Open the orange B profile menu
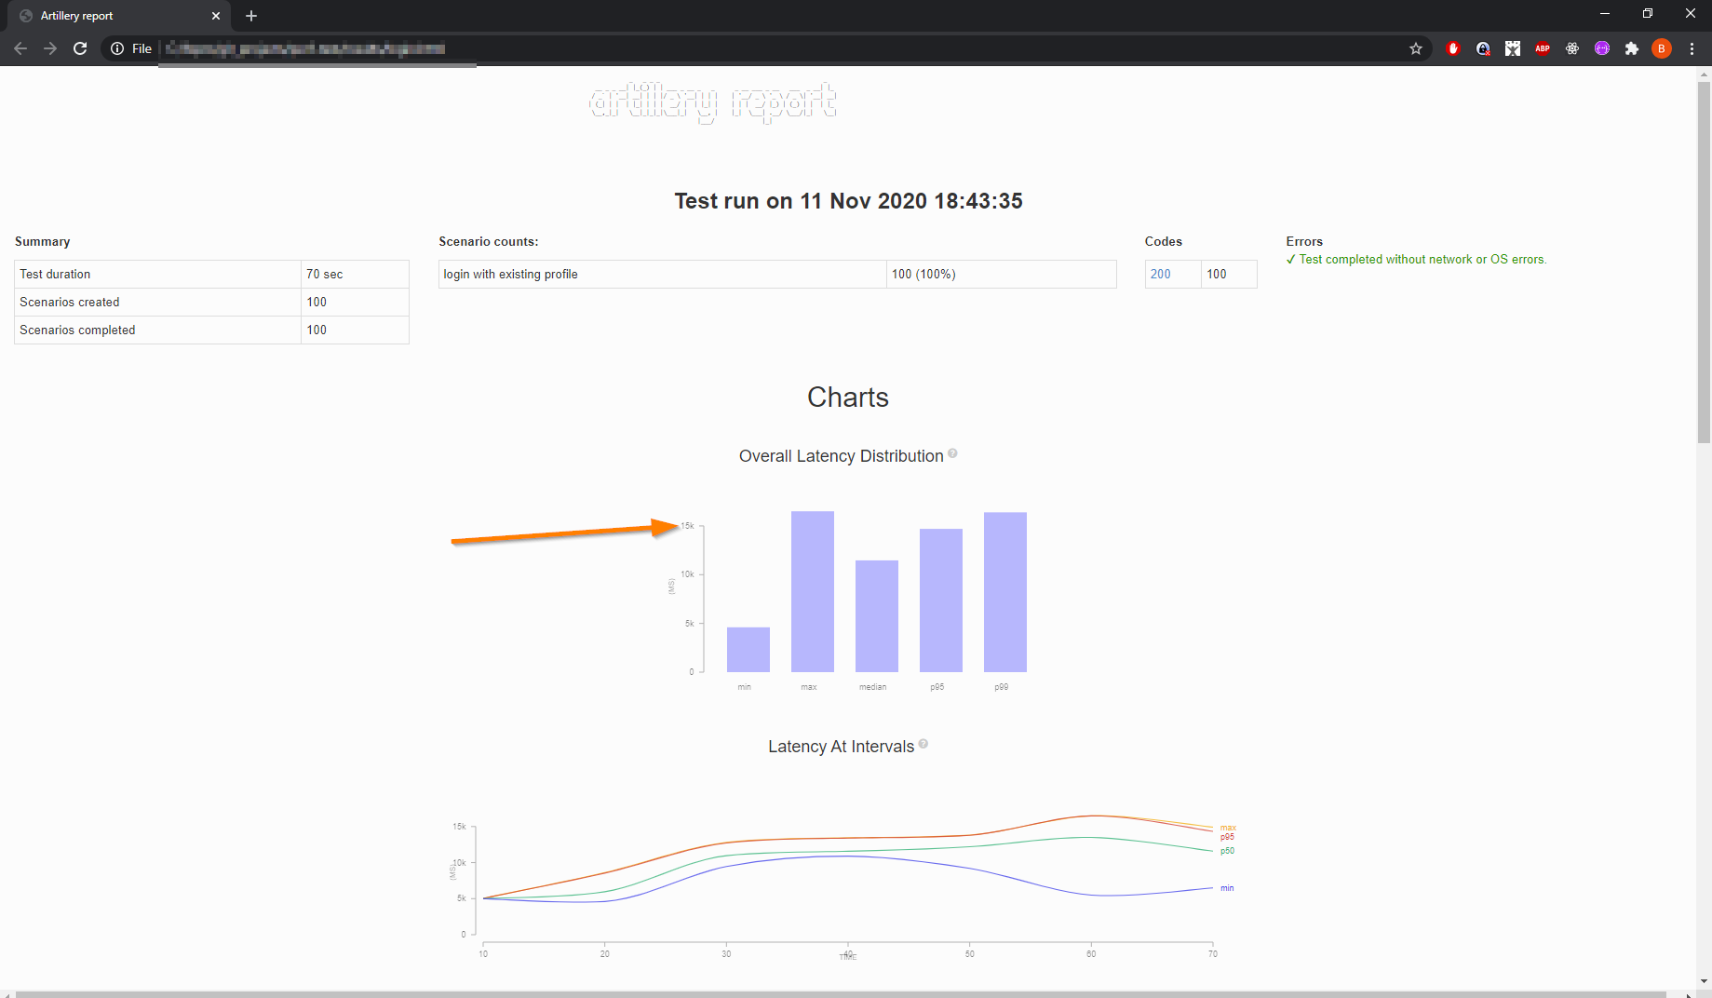Viewport: 1712px width, 998px height. point(1663,48)
